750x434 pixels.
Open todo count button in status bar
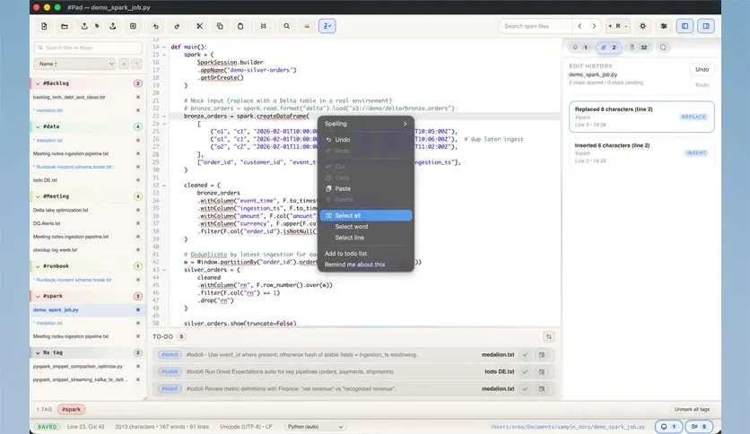pos(699,426)
